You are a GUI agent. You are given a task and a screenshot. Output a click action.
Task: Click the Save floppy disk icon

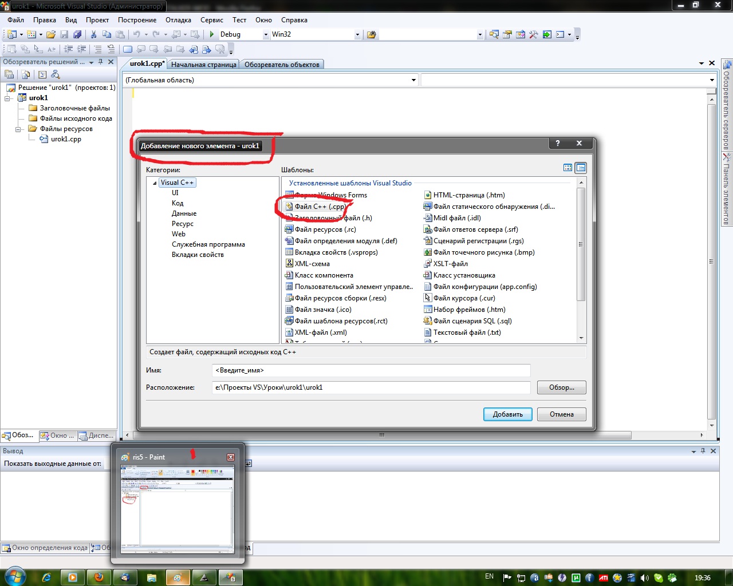[64, 34]
